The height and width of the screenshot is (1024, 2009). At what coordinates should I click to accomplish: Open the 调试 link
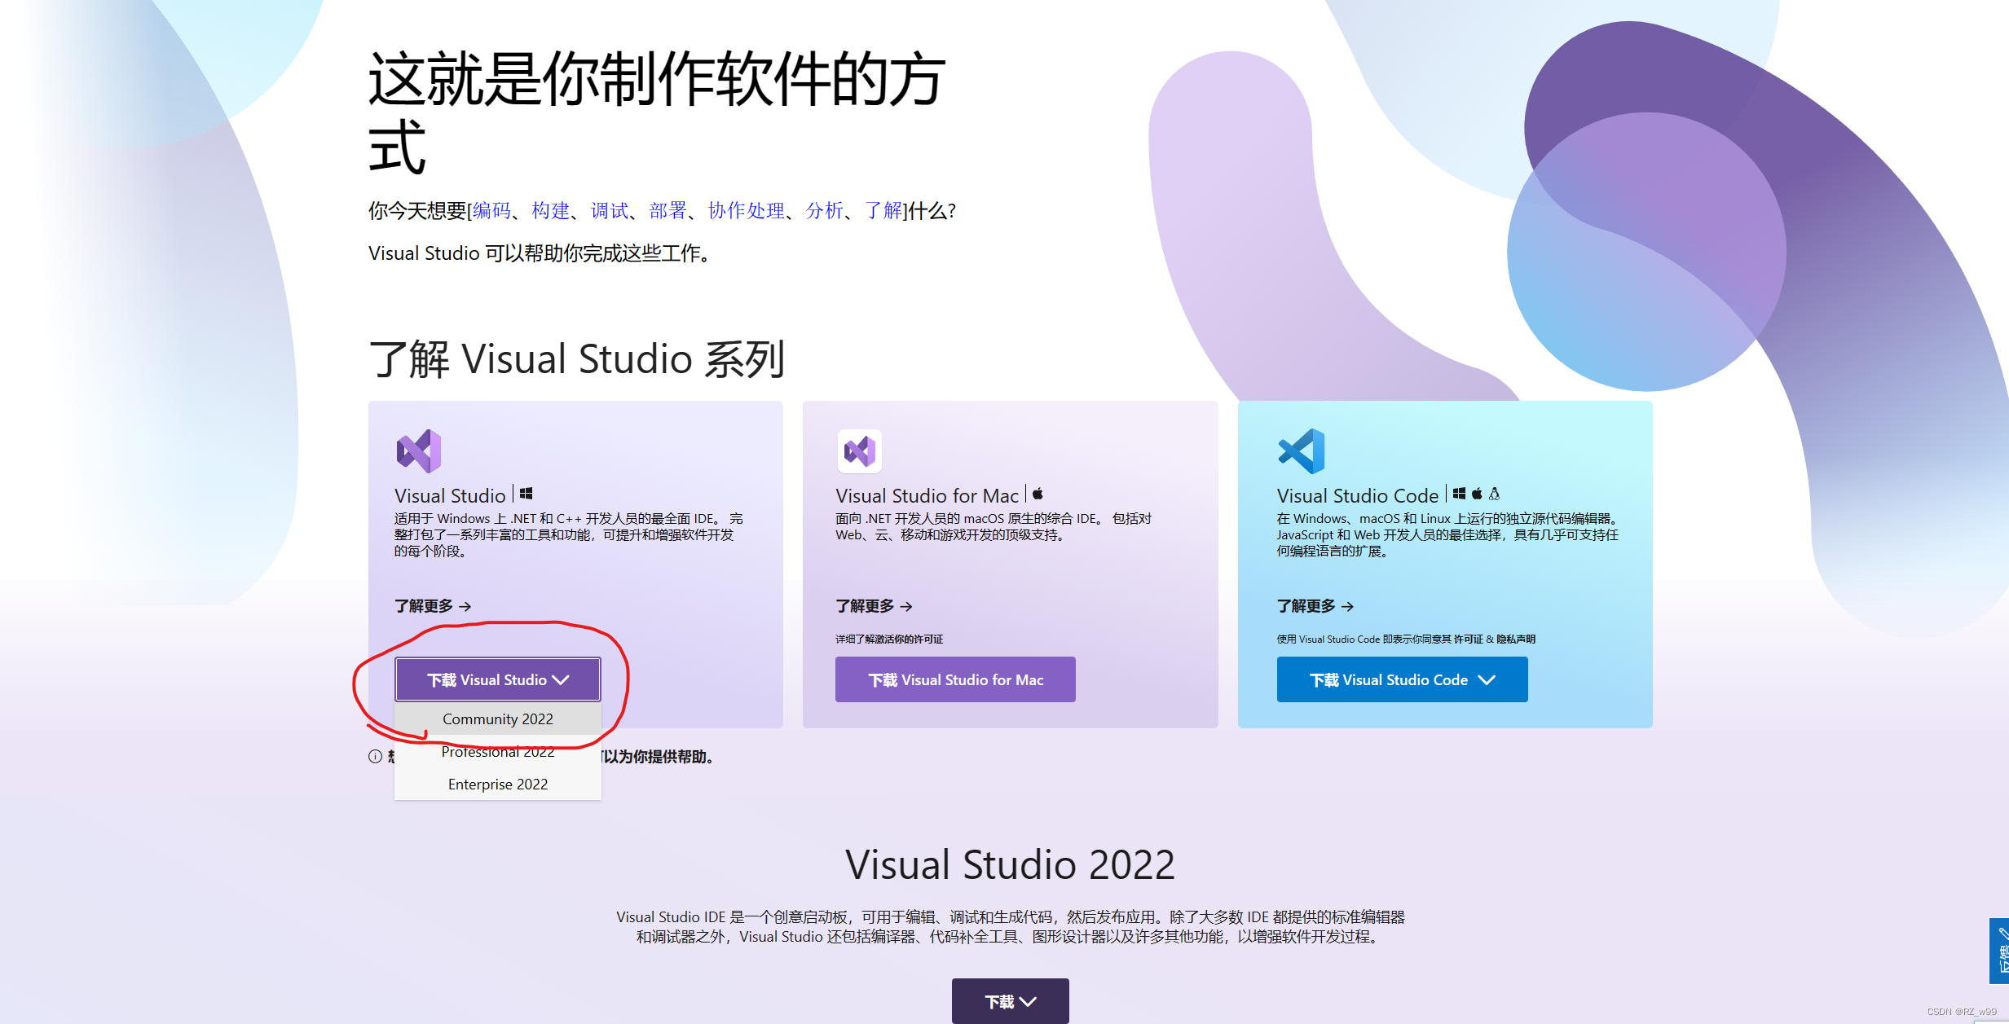tap(609, 210)
